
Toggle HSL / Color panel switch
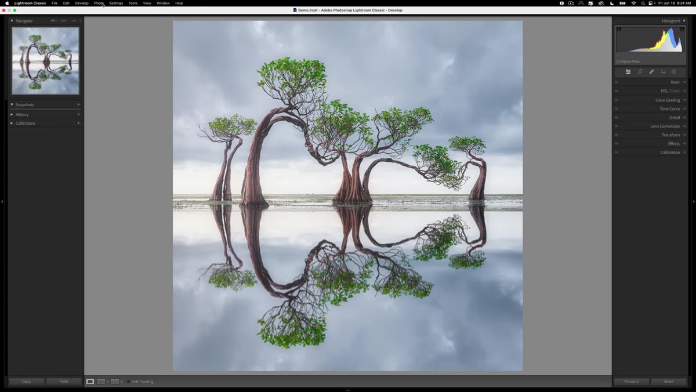click(616, 91)
